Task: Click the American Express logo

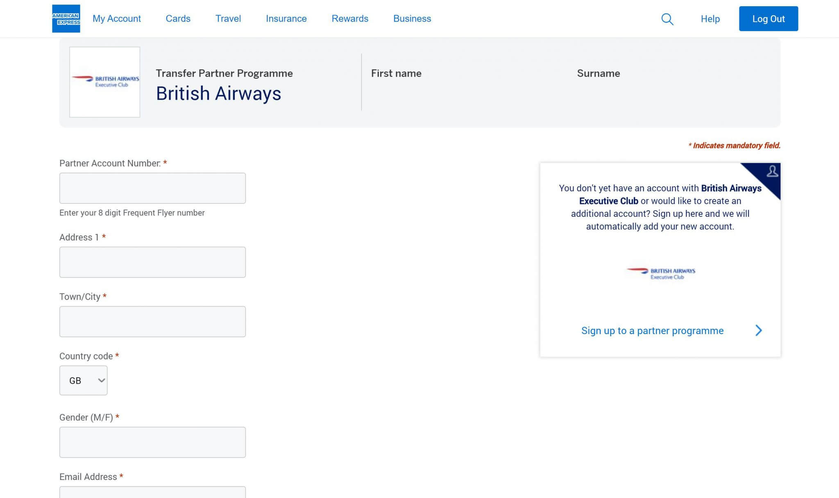Action: (x=66, y=18)
